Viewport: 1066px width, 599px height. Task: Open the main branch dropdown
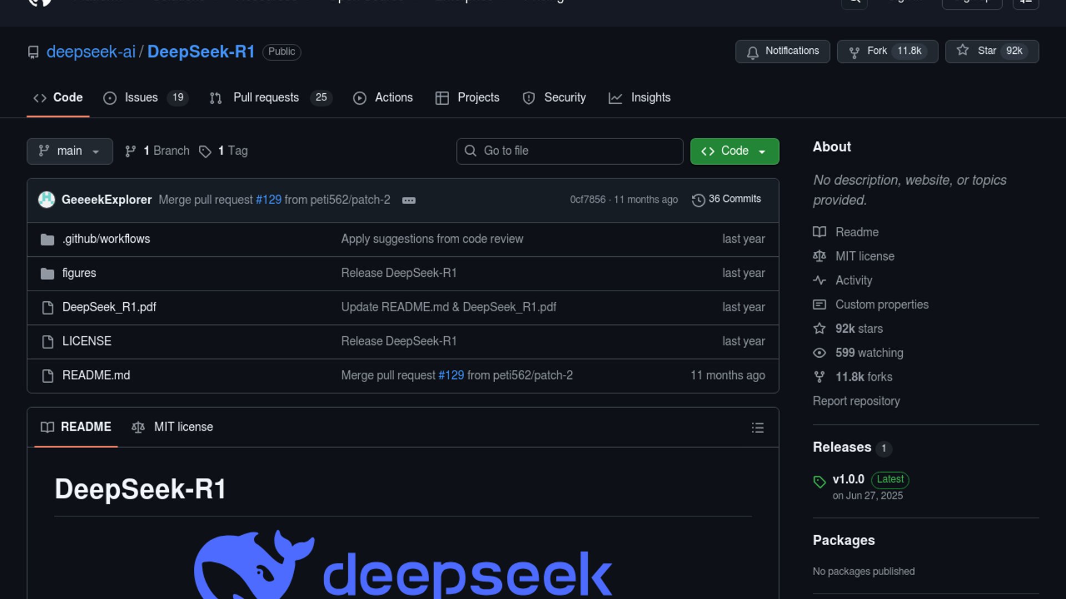(x=69, y=151)
